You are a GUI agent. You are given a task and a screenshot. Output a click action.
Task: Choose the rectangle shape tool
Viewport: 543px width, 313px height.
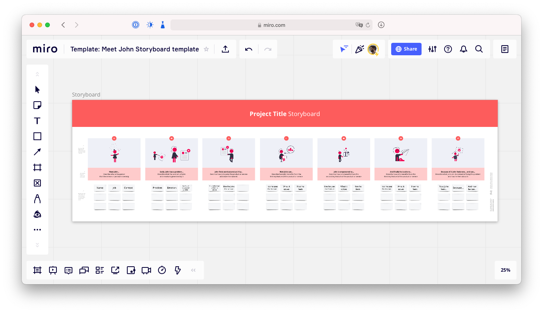point(37,136)
